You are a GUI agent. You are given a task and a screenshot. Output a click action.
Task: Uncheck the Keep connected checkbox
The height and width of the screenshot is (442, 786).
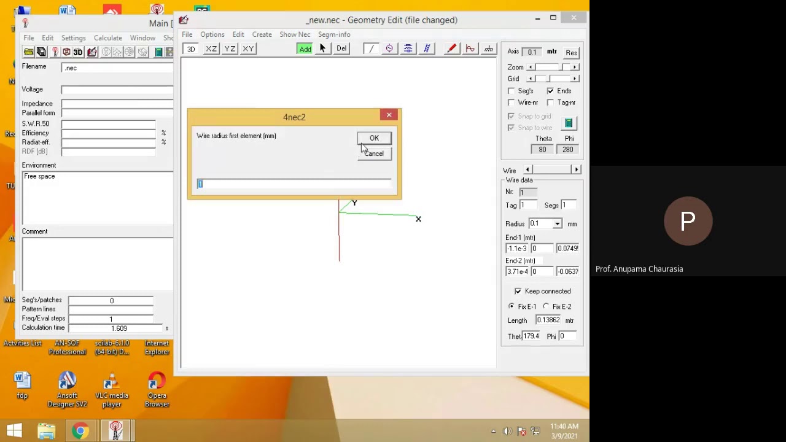tap(518, 291)
